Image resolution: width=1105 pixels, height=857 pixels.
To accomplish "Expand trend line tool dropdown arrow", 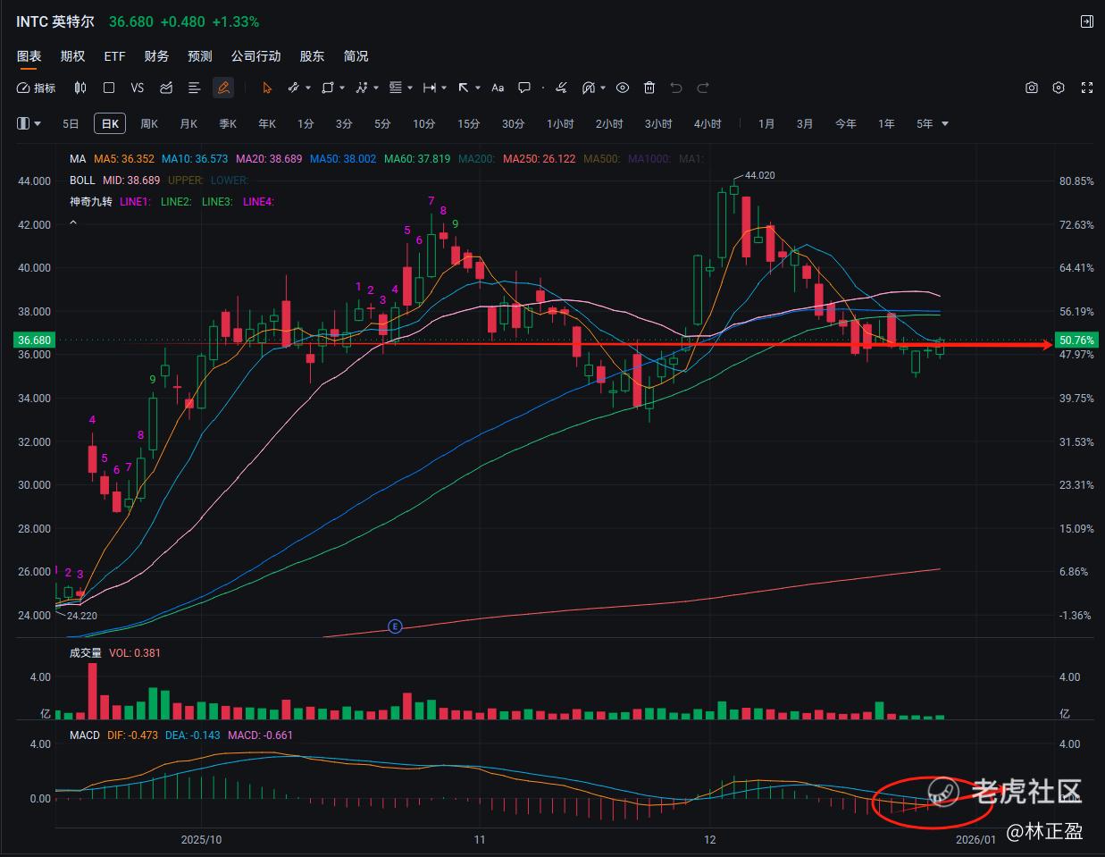I will pos(308,88).
